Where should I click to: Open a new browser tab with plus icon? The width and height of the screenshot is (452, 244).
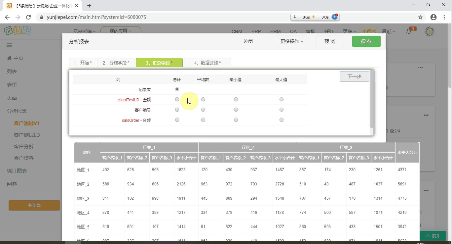point(89,5)
